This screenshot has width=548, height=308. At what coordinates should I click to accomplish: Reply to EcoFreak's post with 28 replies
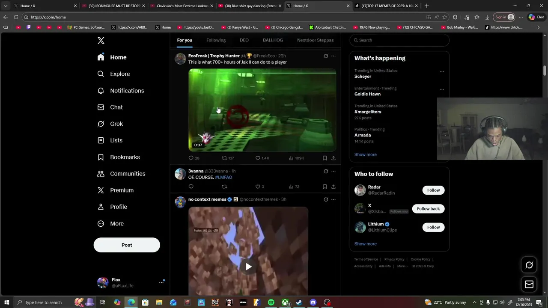coord(194,158)
